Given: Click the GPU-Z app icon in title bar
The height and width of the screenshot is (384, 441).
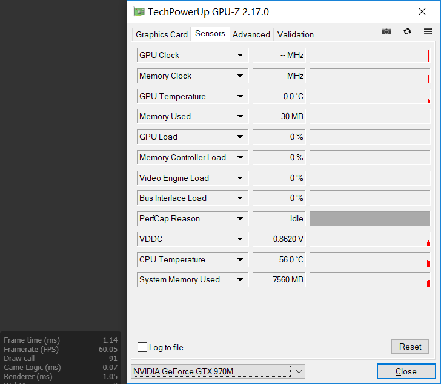Looking at the screenshot, I should point(139,11).
